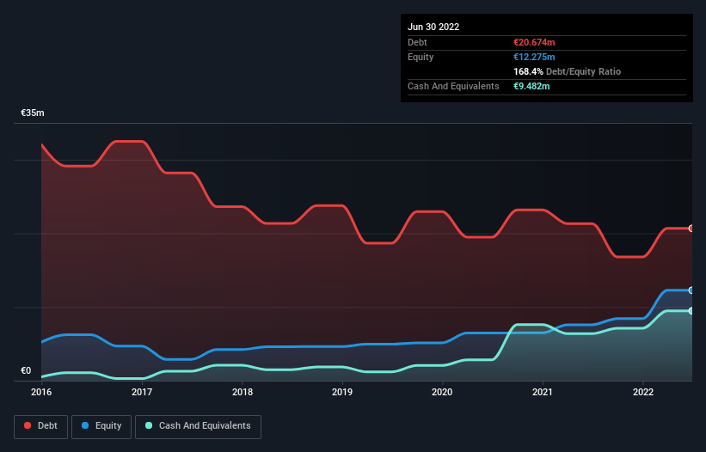Click the €0 y-axis label
This screenshot has height=452, width=706.
[x=26, y=370]
